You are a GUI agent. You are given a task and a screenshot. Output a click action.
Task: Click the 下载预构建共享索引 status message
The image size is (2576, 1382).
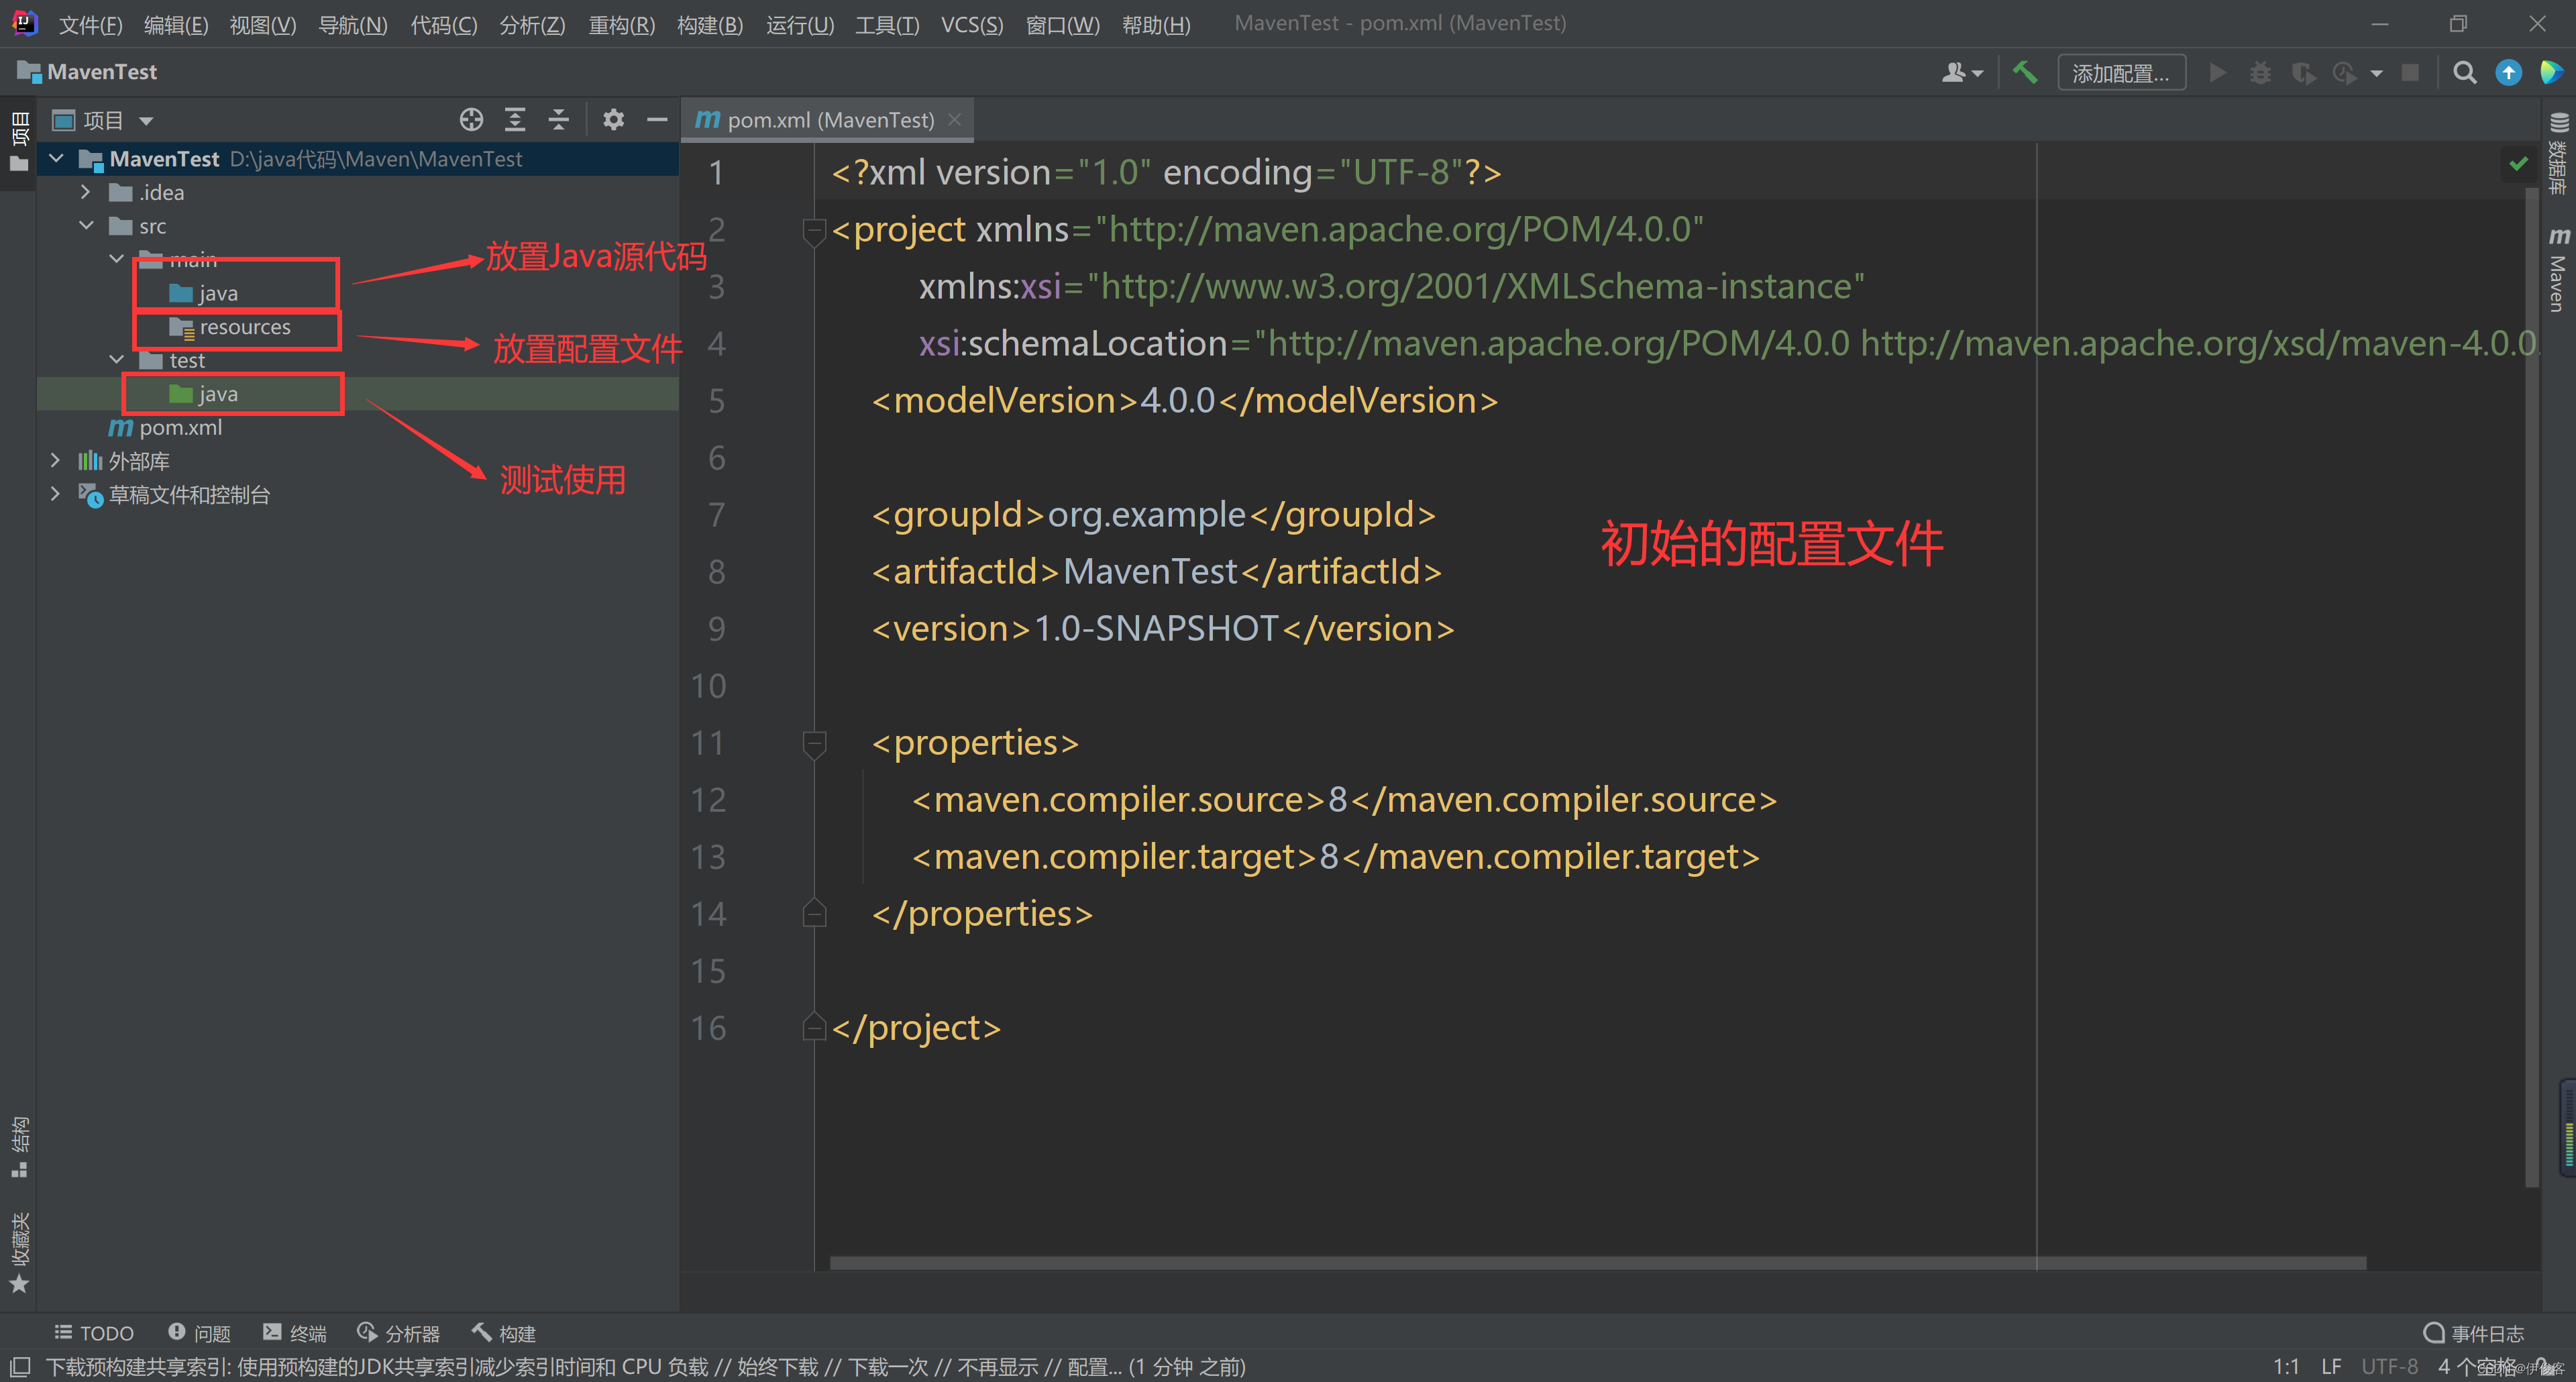(646, 1367)
